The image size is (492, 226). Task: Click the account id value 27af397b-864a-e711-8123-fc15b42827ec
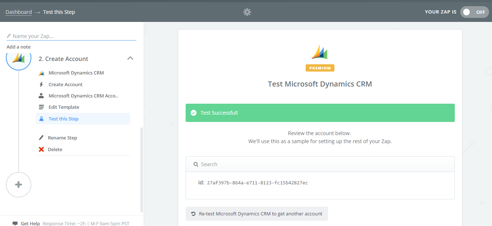point(257,183)
